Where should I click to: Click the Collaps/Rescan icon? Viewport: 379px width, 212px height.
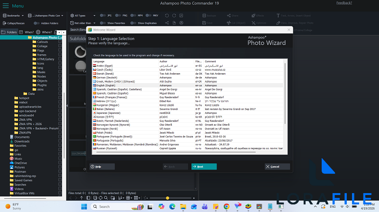(x=4, y=23)
